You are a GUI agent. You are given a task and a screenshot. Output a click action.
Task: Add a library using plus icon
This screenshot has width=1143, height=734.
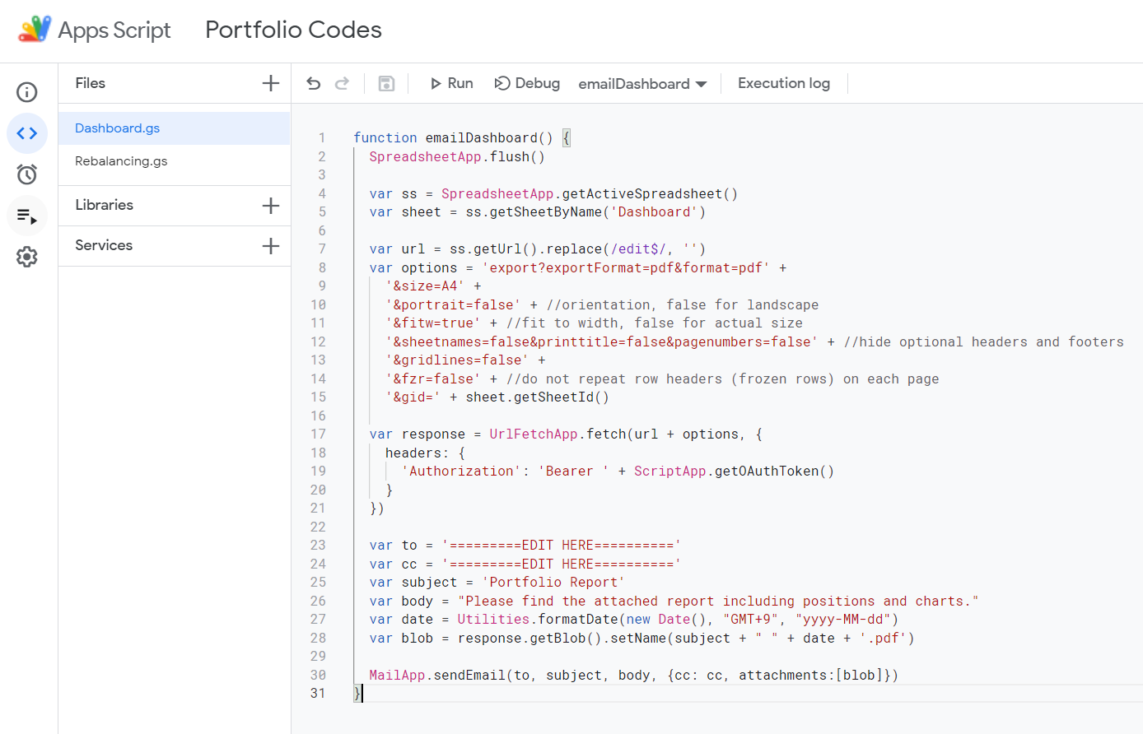[270, 206]
